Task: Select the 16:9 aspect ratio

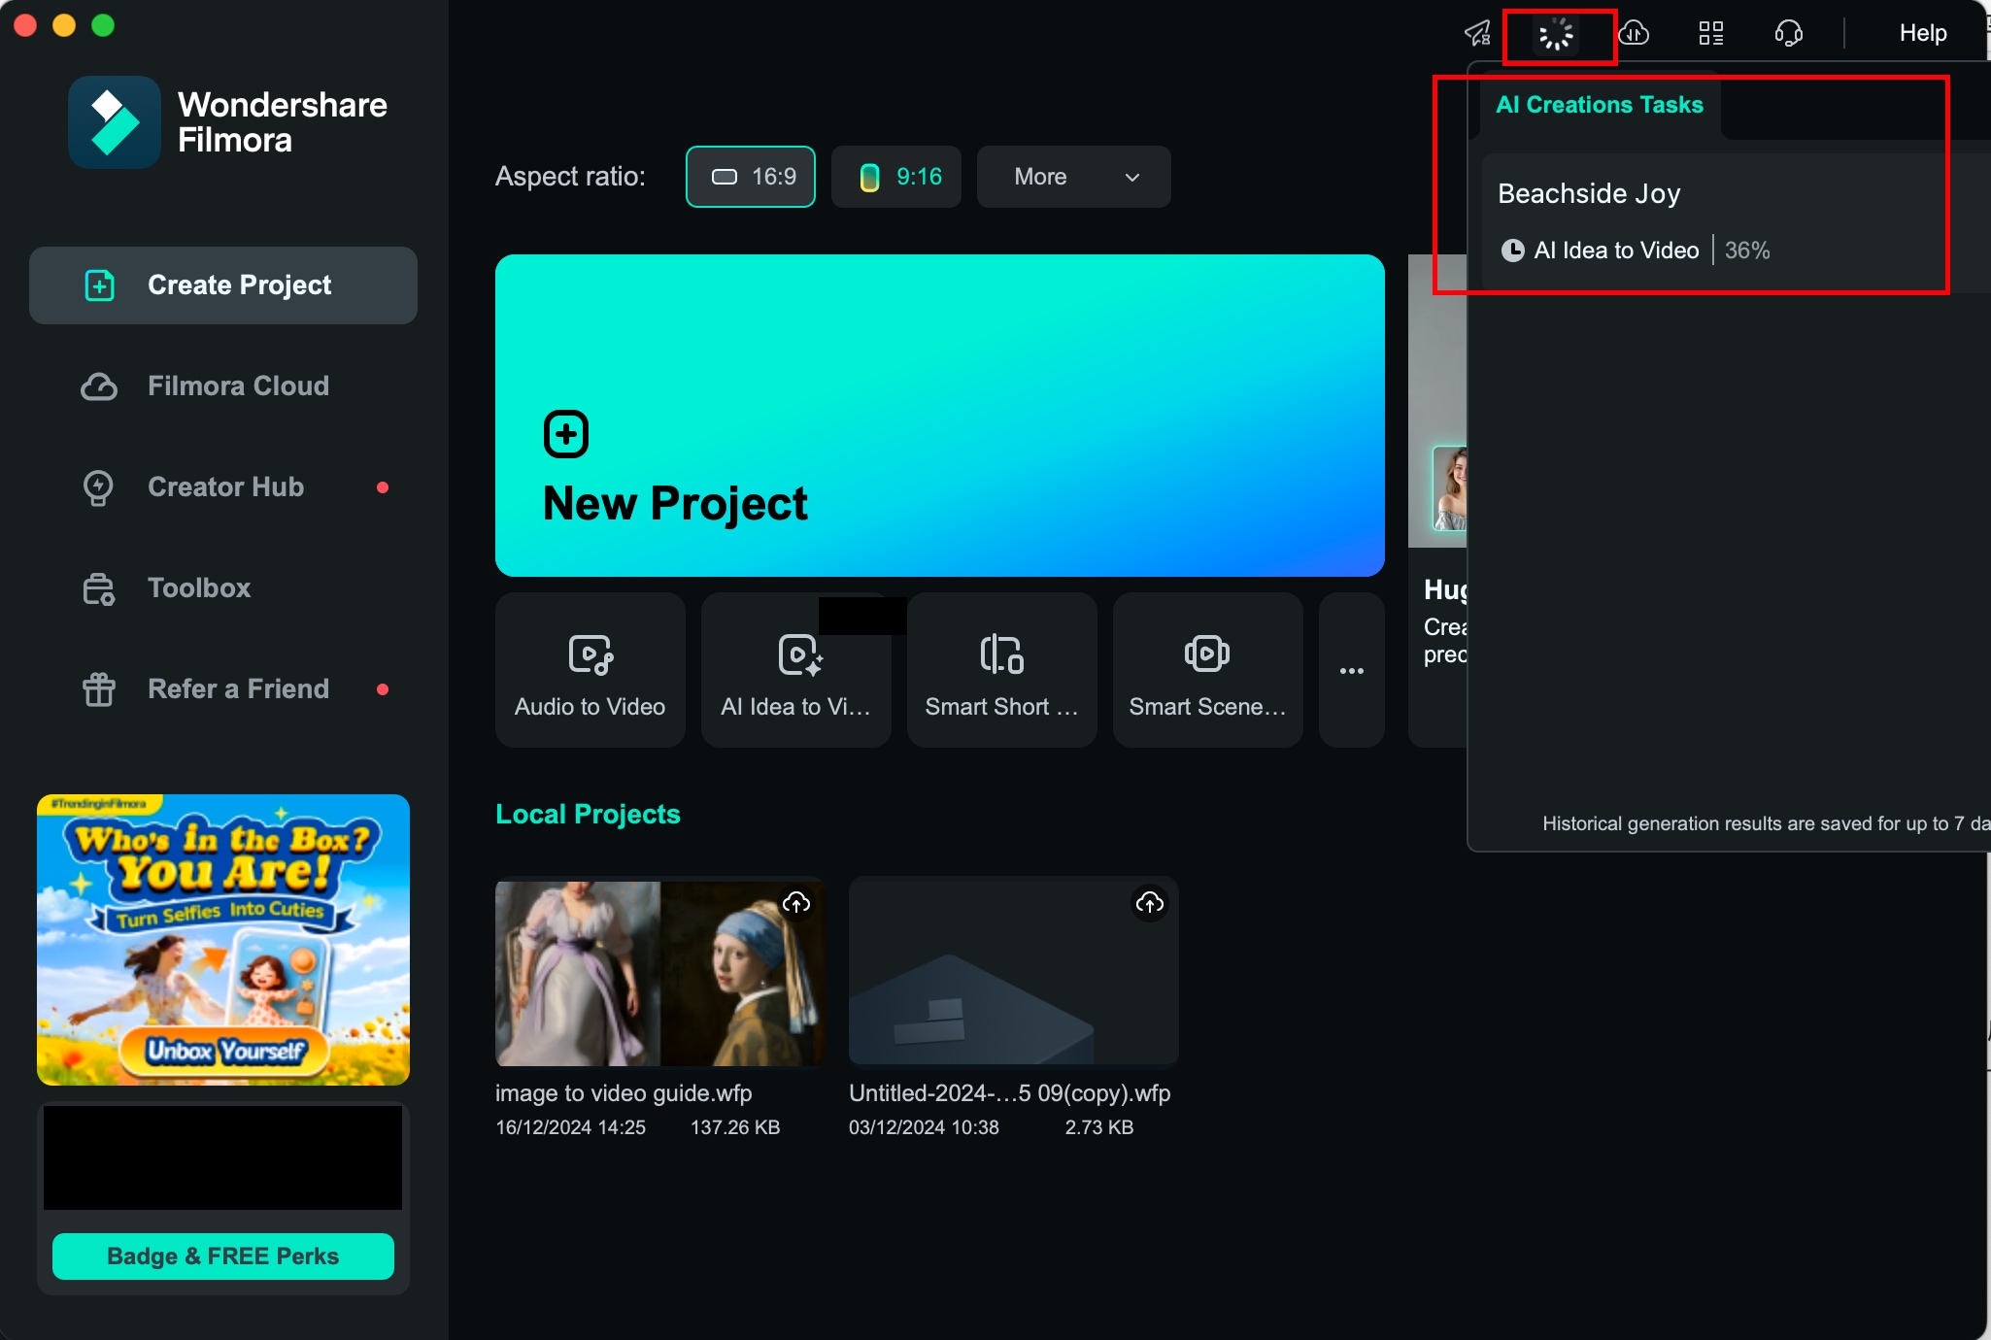Action: point(751,177)
